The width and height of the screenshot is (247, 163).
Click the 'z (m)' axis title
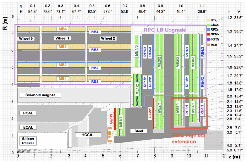[234, 156]
